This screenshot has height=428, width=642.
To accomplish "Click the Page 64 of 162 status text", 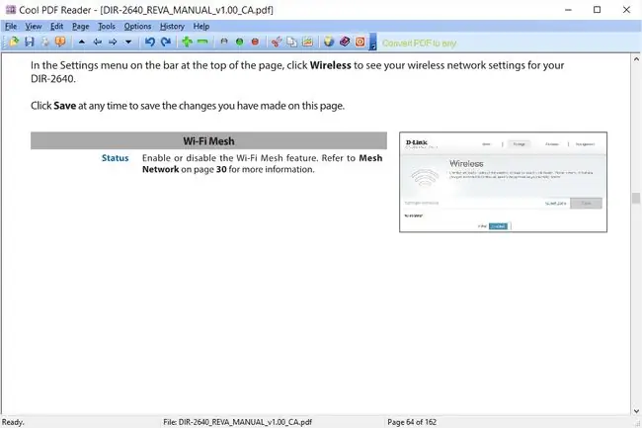I will click(x=412, y=422).
